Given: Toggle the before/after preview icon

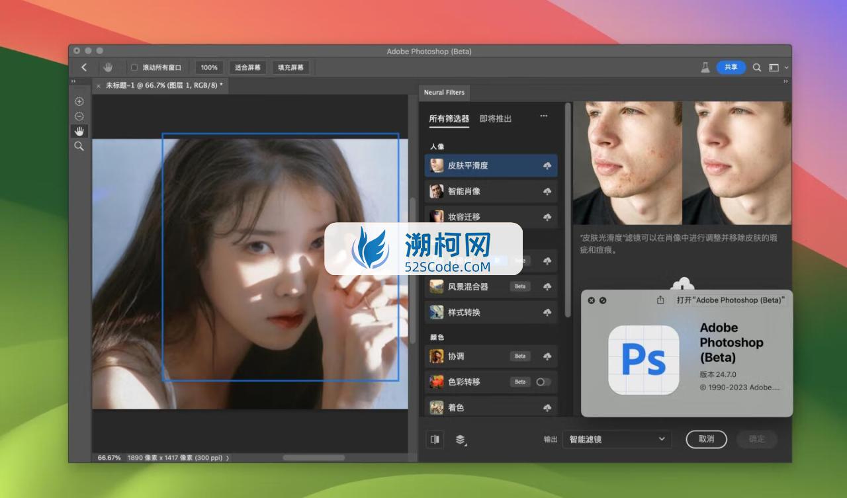Looking at the screenshot, I should point(435,439).
